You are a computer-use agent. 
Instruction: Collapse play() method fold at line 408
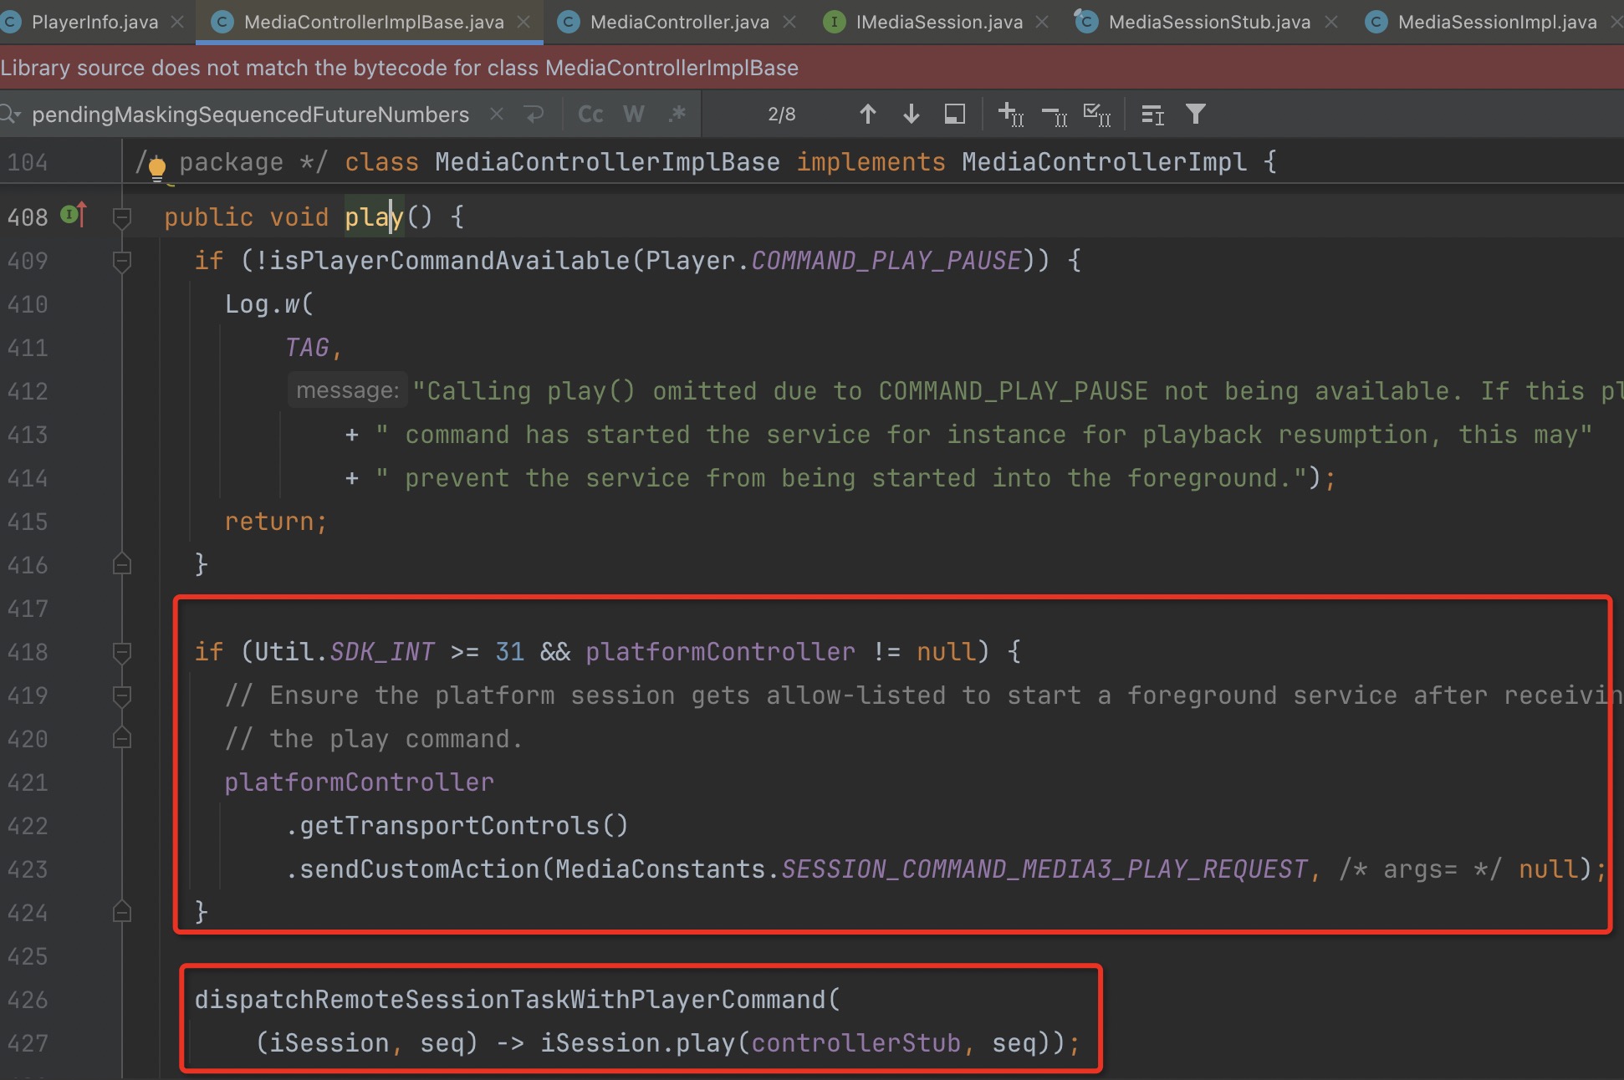[x=121, y=217]
